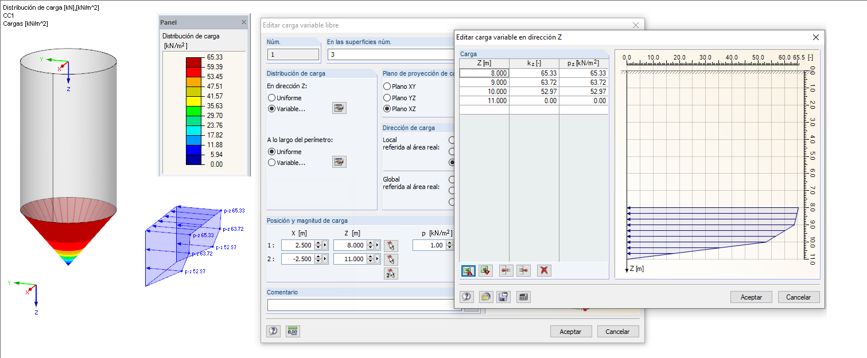
Task: Select Variable for Z direction distribution
Action: coord(272,109)
